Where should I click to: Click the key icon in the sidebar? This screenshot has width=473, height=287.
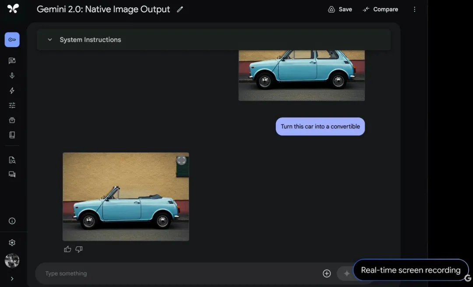(x=12, y=40)
